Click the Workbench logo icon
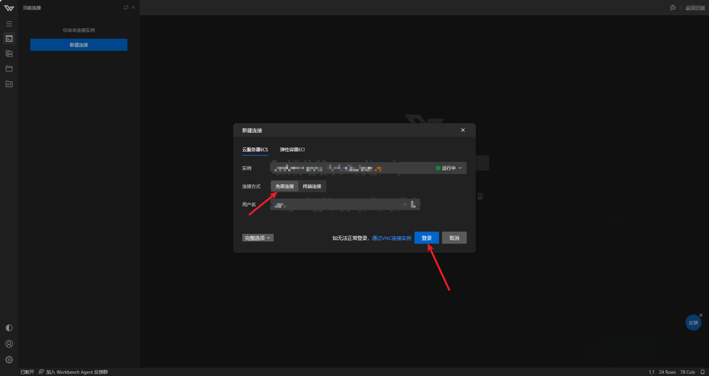 coord(9,8)
